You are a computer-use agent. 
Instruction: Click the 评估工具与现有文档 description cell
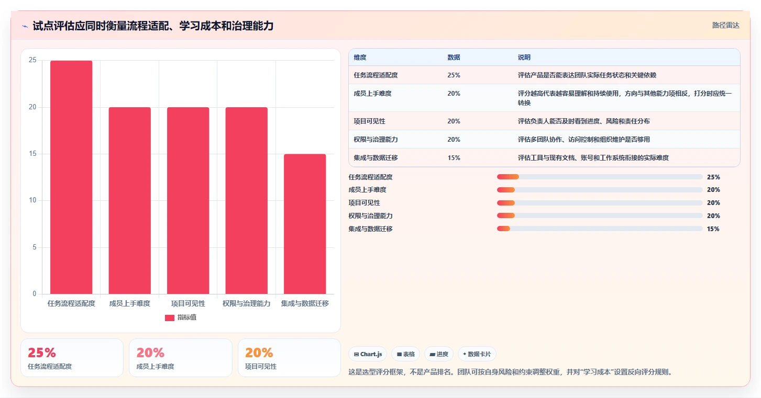click(626, 157)
